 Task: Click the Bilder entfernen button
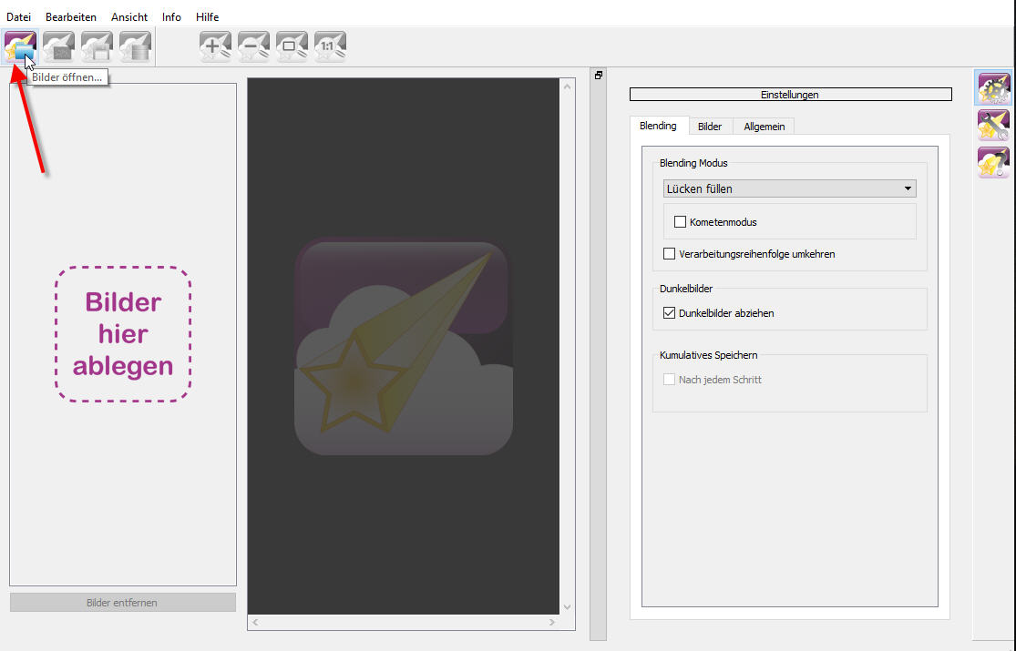(123, 603)
